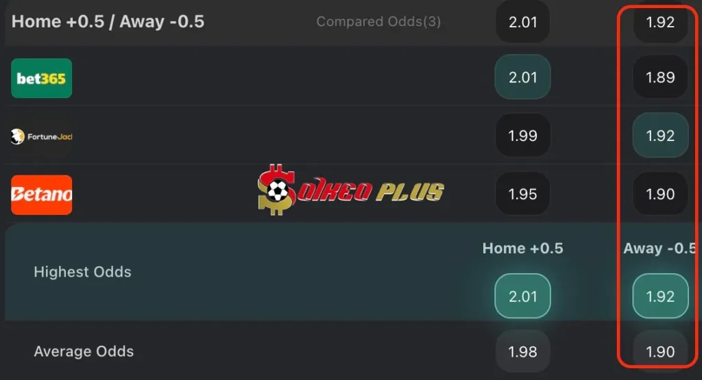This screenshot has height=380, width=702.
Task: Pick FortuneJack Home odds 1.99
Action: pyautogui.click(x=522, y=136)
